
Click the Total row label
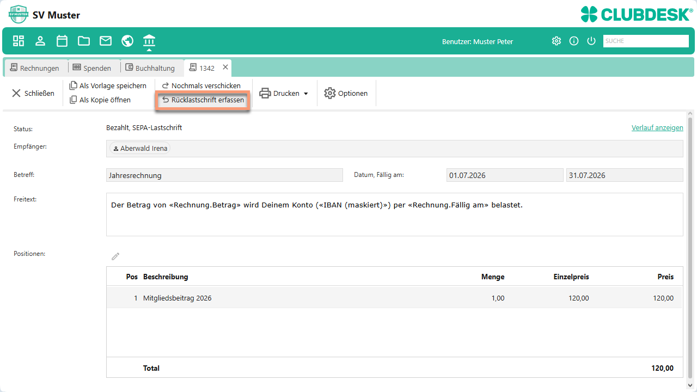(151, 368)
